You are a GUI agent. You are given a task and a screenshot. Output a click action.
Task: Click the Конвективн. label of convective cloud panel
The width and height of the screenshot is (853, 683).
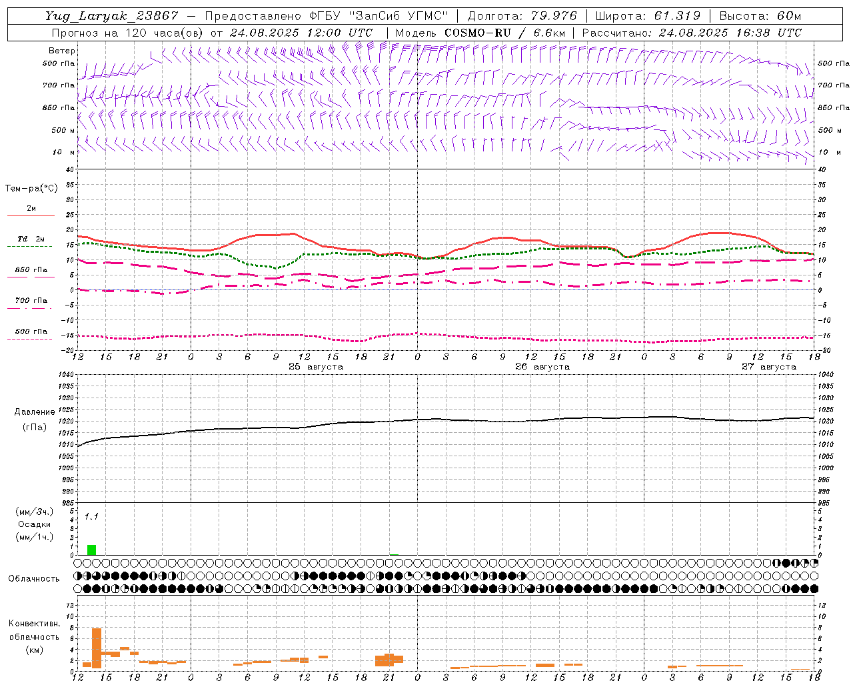34,624
